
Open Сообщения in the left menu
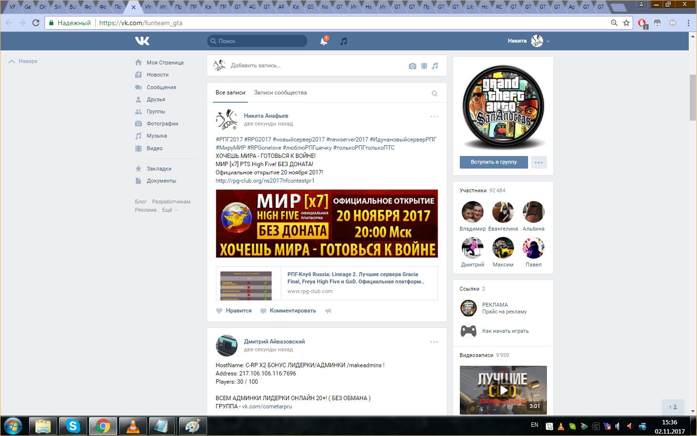161,87
